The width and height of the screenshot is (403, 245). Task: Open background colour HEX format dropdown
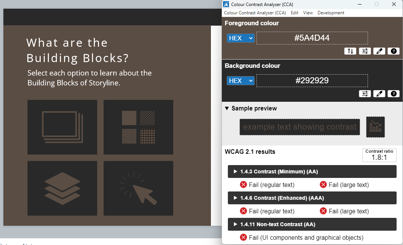[241, 81]
